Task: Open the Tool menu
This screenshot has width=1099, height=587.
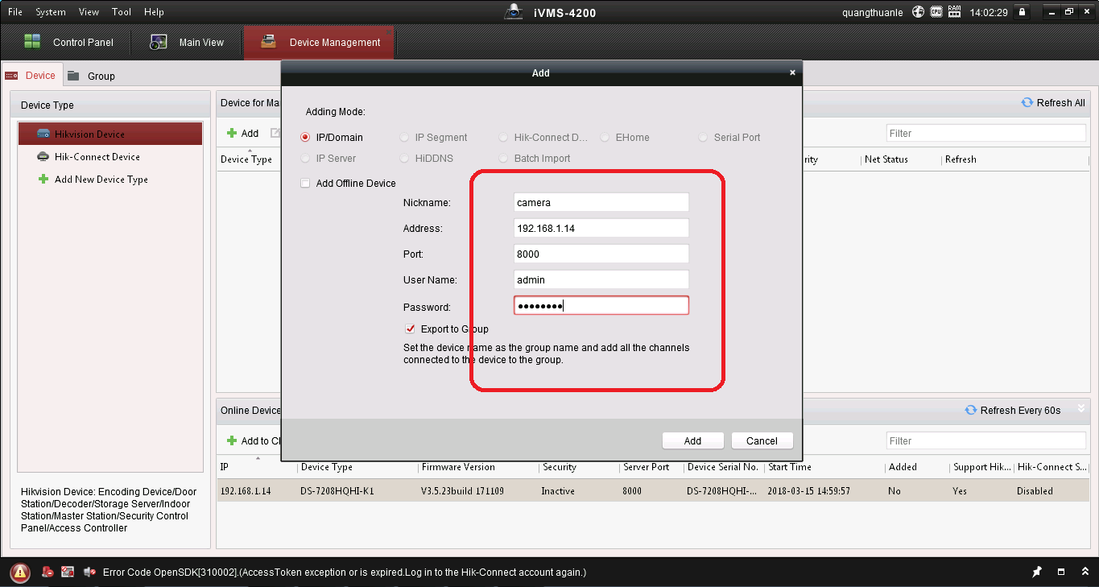Action: pyautogui.click(x=122, y=12)
